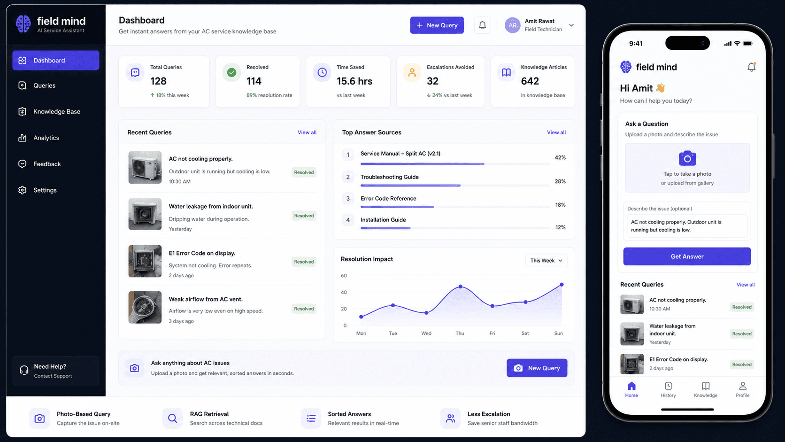Click the Escalations Avoided person icon
The height and width of the screenshot is (442, 785).
coord(412,72)
